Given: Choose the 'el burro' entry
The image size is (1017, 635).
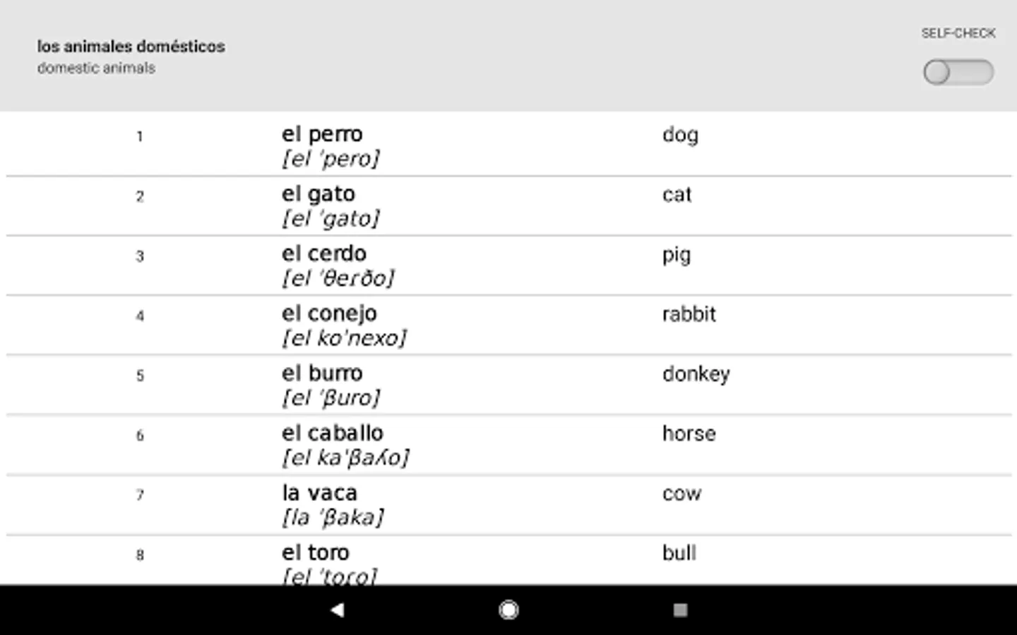Looking at the screenshot, I should tap(322, 373).
